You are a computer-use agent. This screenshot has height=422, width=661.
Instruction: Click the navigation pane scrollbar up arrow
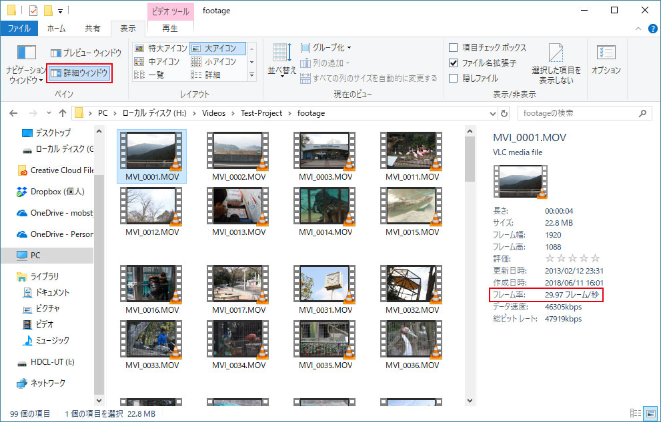[99, 131]
